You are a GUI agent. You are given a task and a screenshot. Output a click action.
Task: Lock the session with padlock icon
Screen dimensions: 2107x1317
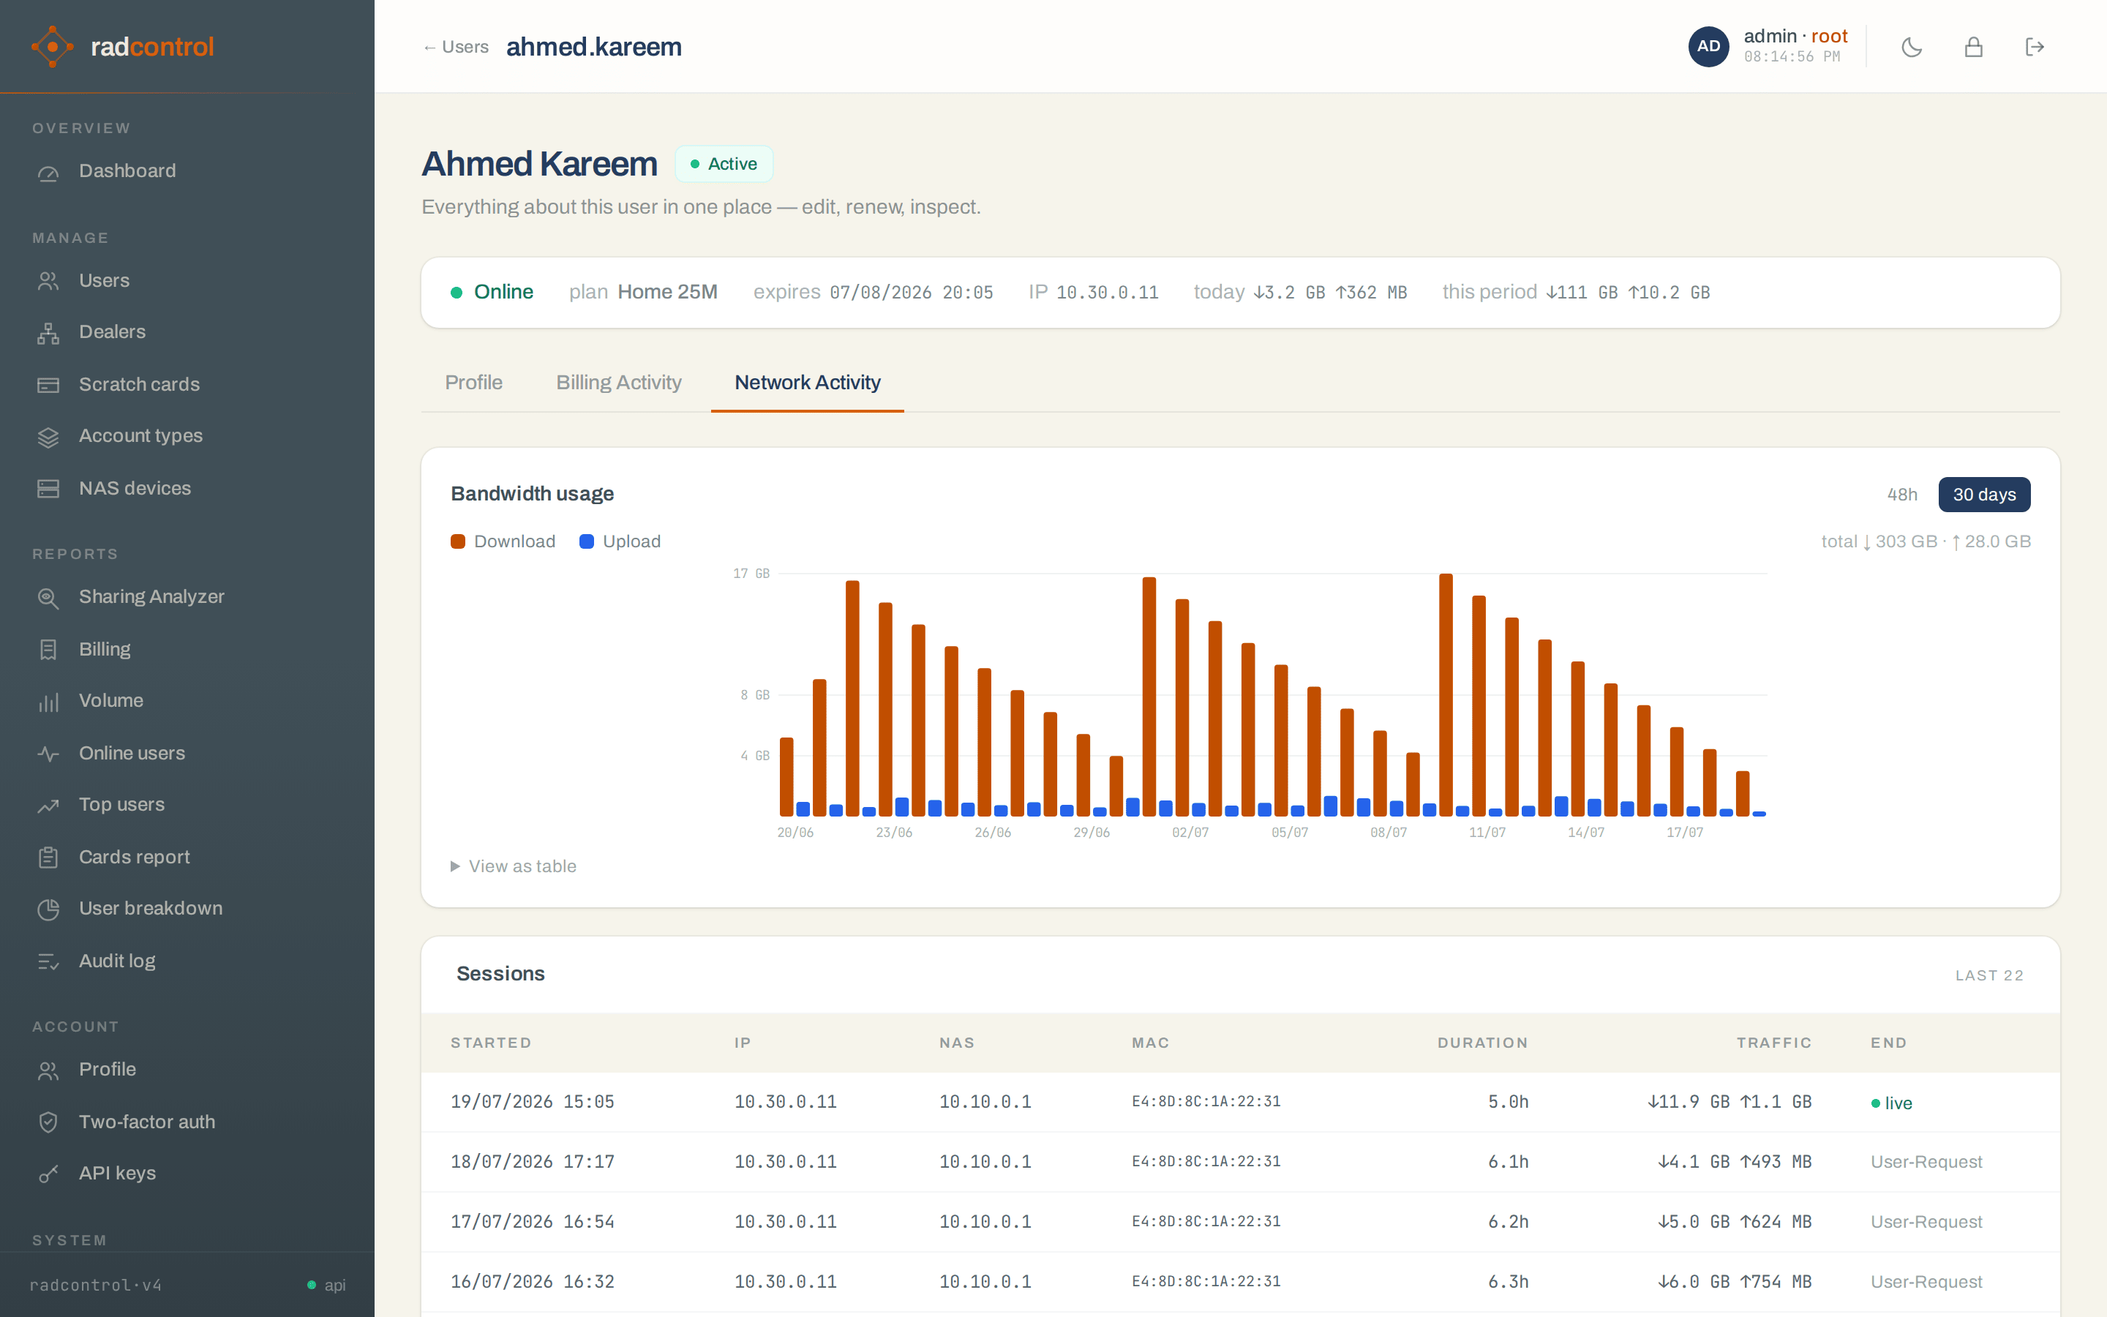click(1974, 47)
